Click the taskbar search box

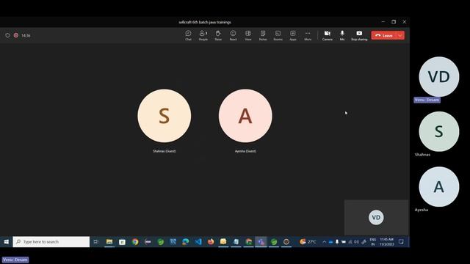pos(51,242)
